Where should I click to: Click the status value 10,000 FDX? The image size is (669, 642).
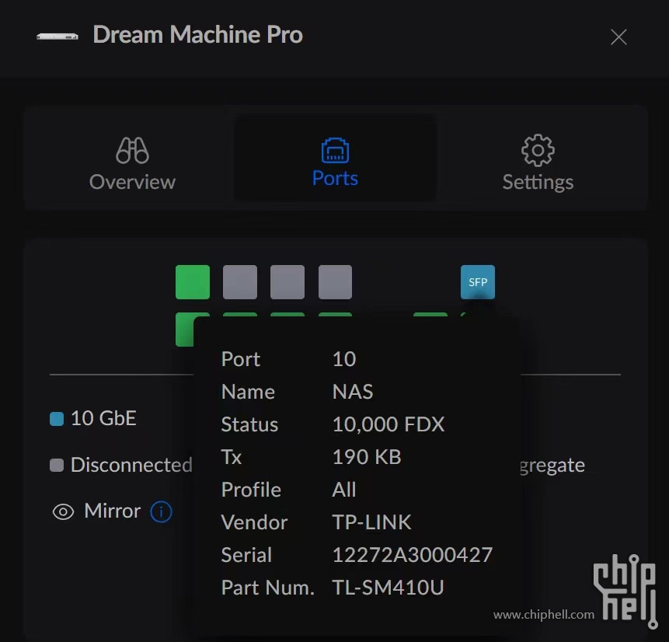(x=389, y=424)
